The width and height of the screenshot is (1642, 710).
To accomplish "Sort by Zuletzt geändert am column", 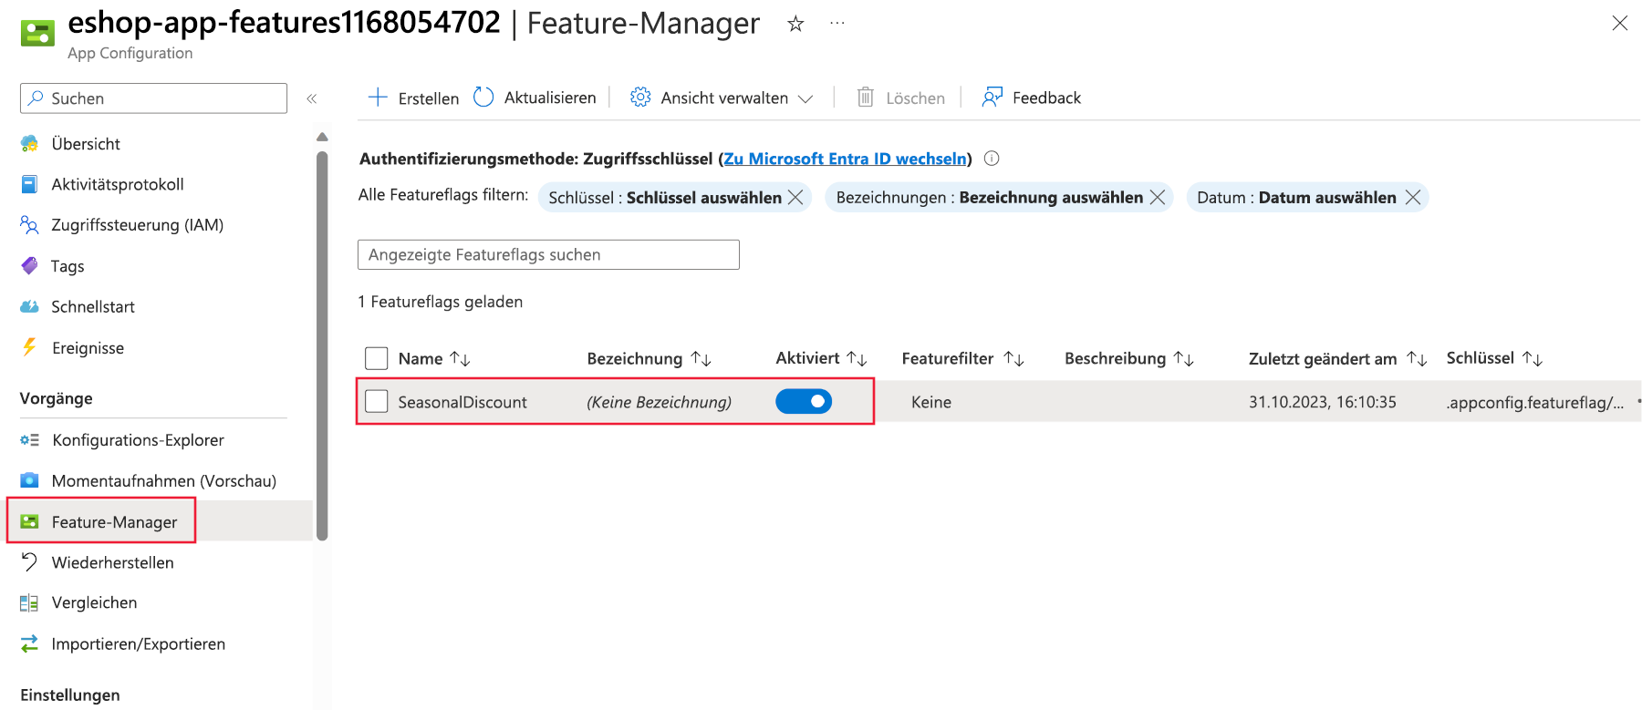I will pyautogui.click(x=1337, y=359).
